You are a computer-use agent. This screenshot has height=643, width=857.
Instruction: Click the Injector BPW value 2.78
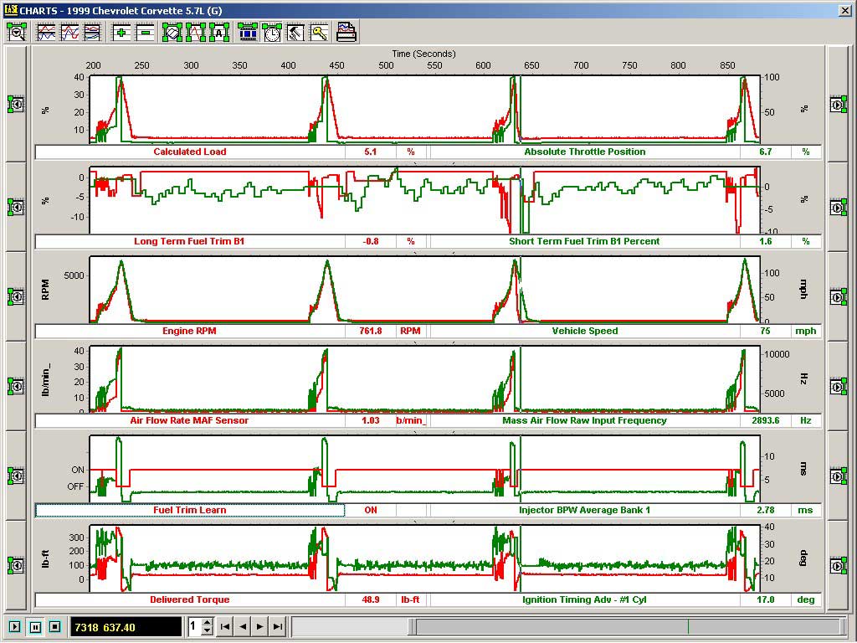point(765,510)
